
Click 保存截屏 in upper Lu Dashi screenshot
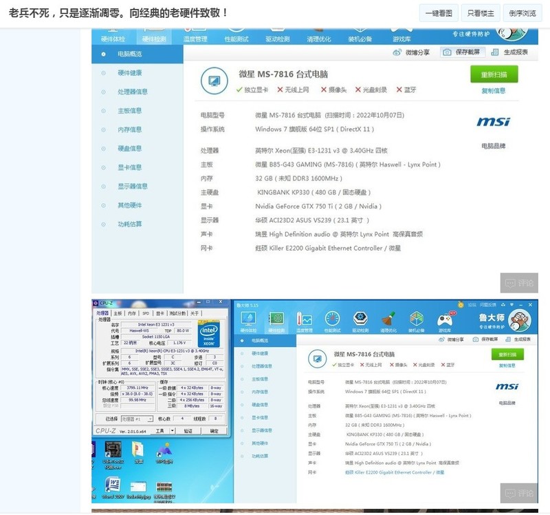[462, 52]
